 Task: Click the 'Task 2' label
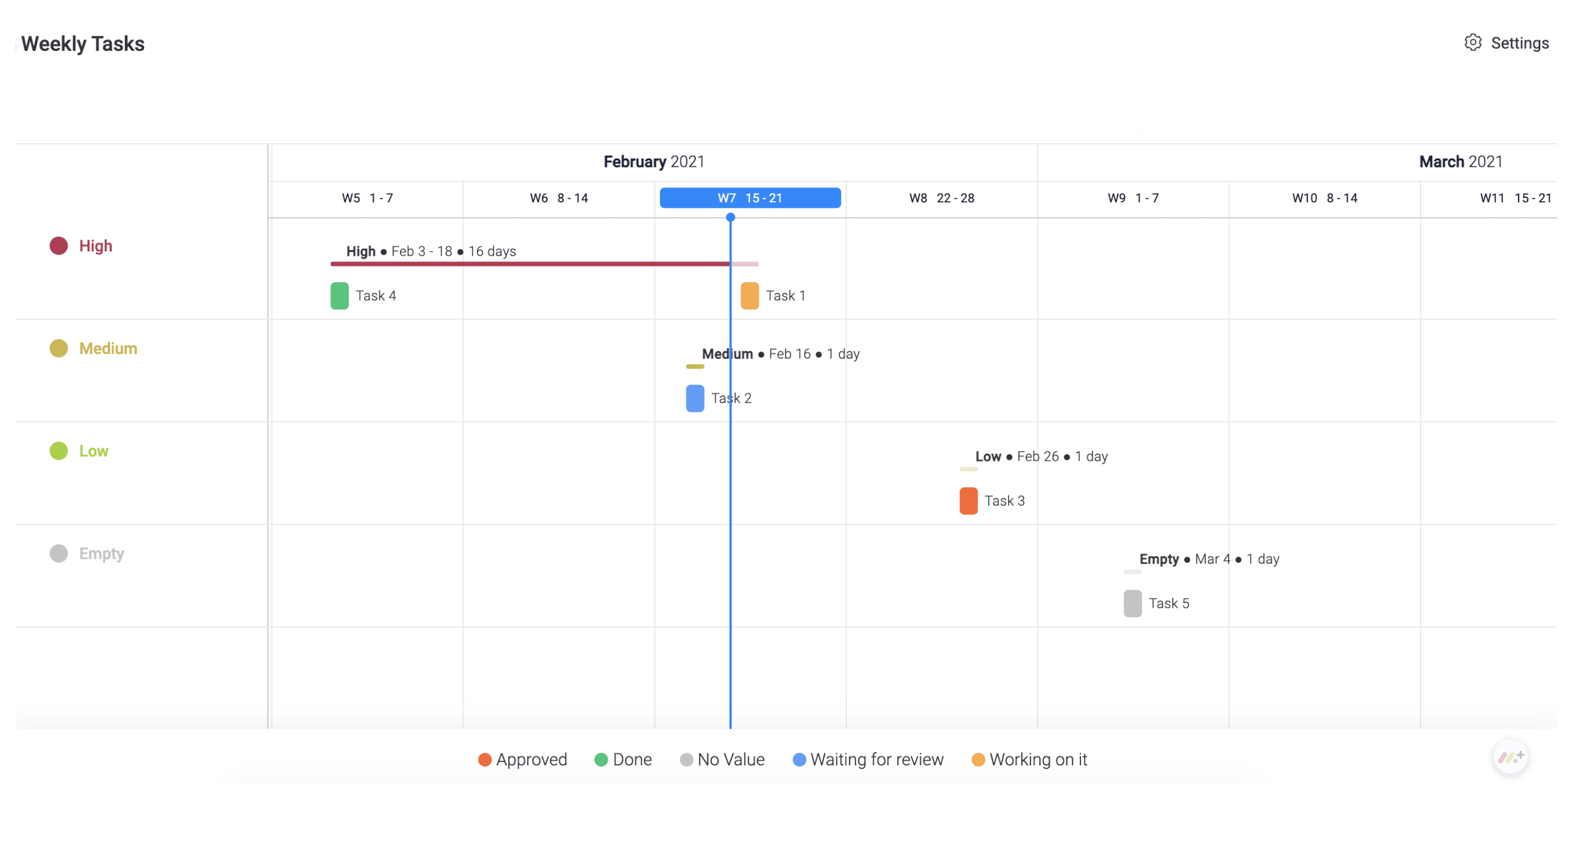(x=731, y=398)
